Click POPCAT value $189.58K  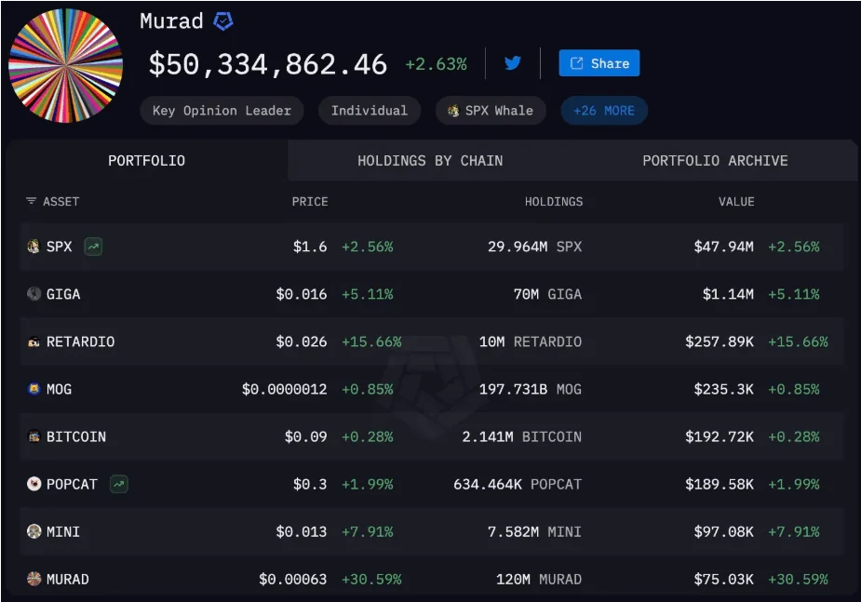720,485
